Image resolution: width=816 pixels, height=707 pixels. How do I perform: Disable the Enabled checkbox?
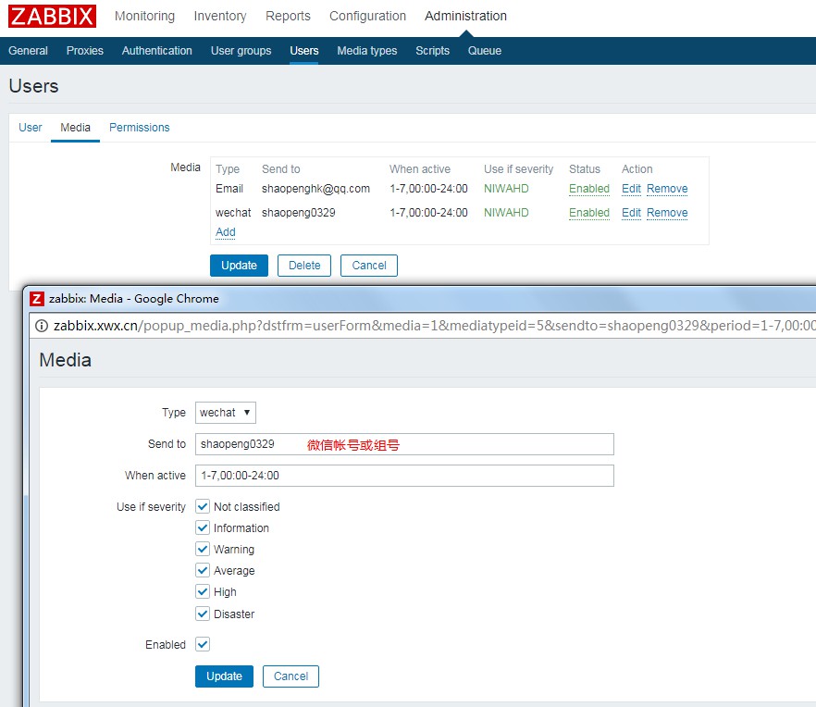coord(203,644)
